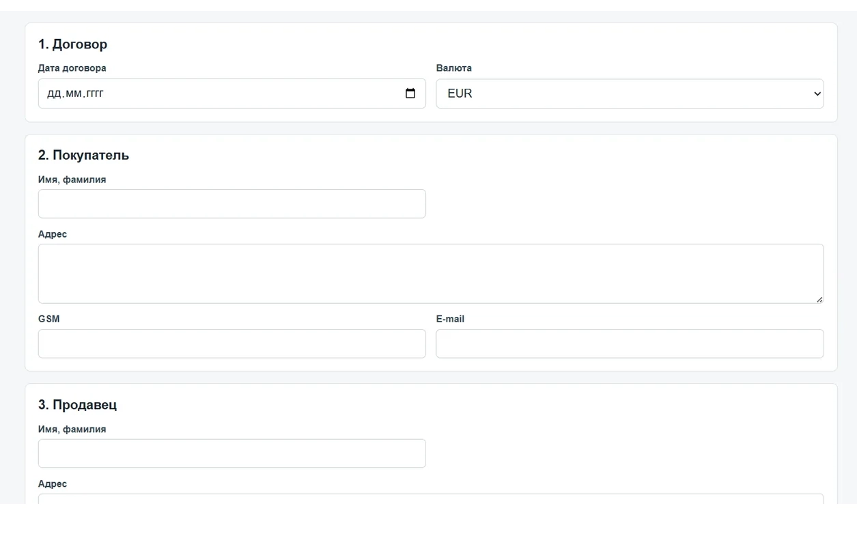The height and width of the screenshot is (536, 857).
Task: Open the calendar picker icon in date field
Action: click(410, 94)
